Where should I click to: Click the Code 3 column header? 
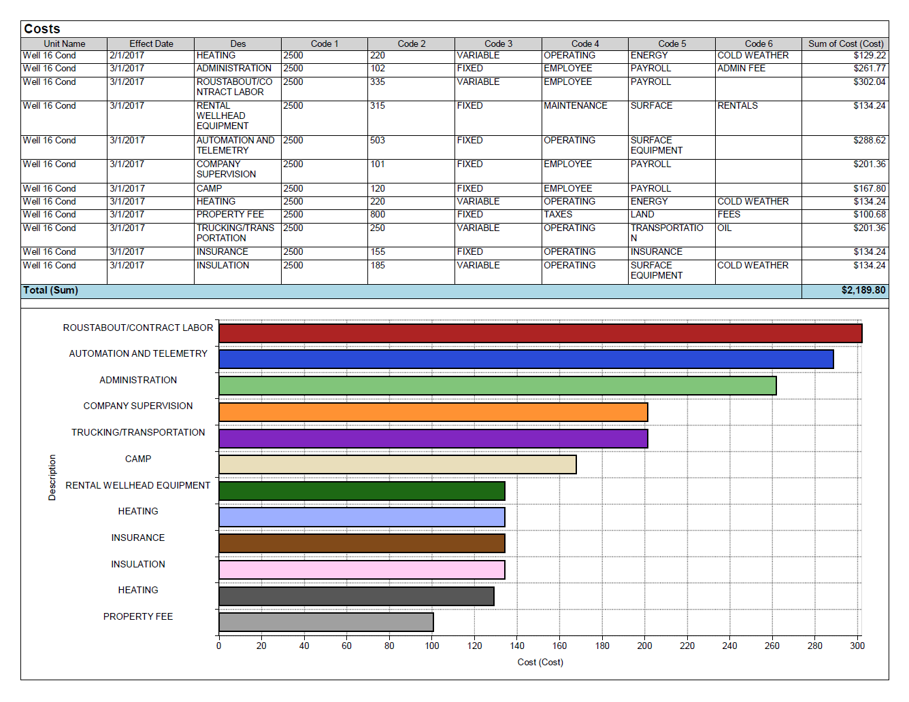499,43
